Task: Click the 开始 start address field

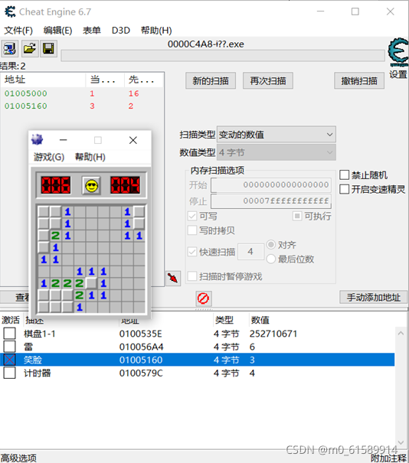Action: coord(271,185)
